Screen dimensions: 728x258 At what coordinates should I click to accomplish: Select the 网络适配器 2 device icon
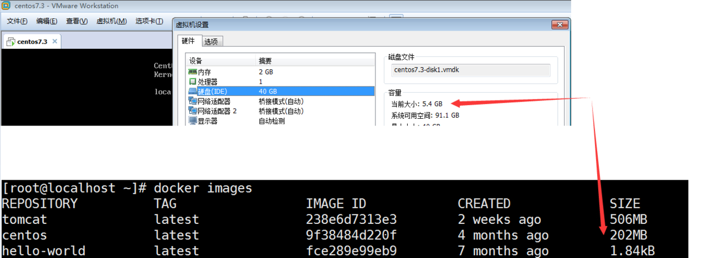193,111
